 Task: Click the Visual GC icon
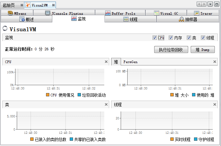(157, 13)
